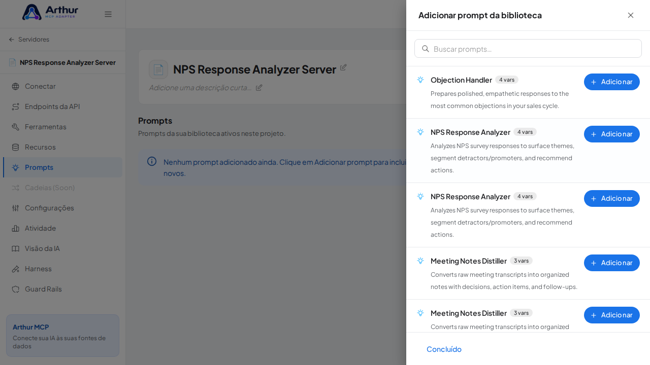Click the Prompts section heading
Screen dimensions: 650x365
pos(155,121)
